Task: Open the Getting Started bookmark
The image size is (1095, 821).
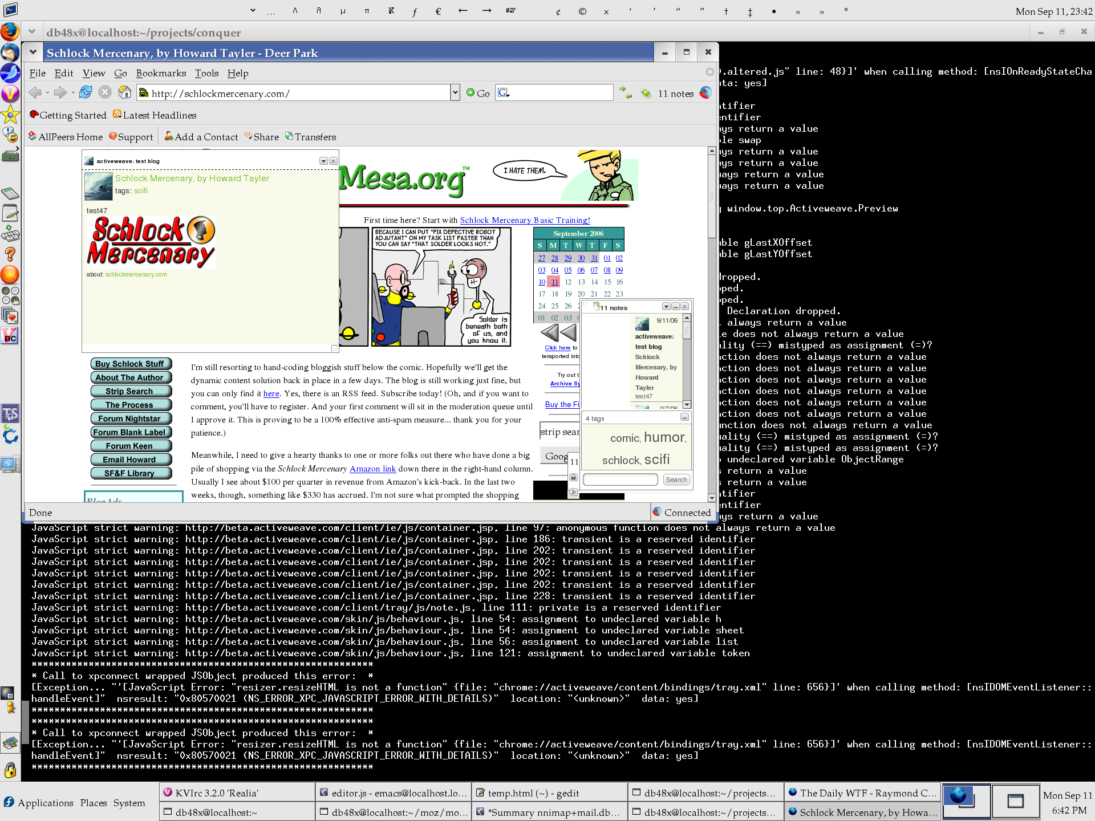Action: 68,115
